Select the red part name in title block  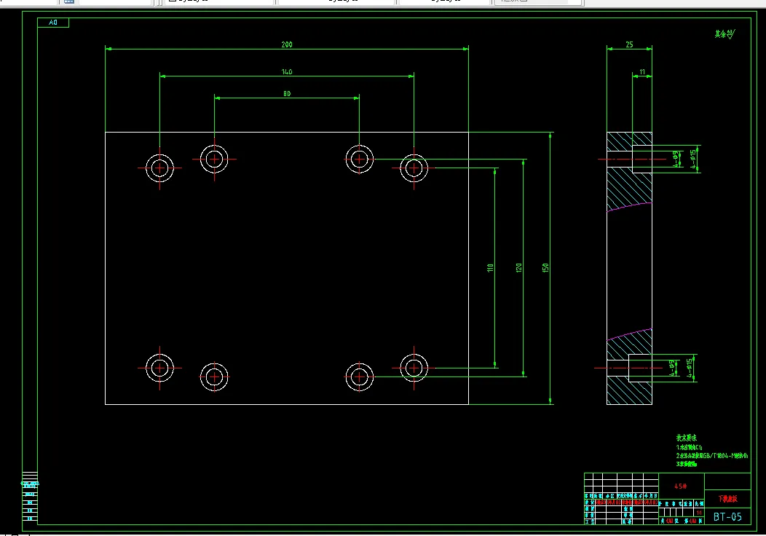pos(727,499)
